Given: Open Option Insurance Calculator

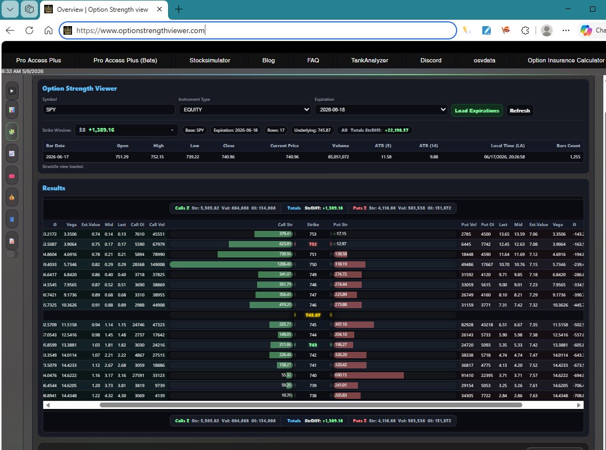Looking at the screenshot, I should [566, 60].
